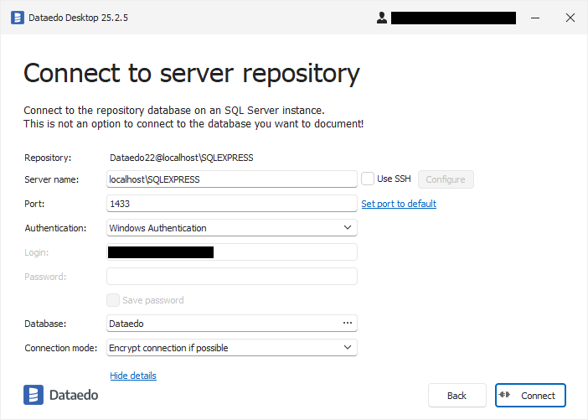
Task: Click the SSH Configure button
Action: click(446, 179)
